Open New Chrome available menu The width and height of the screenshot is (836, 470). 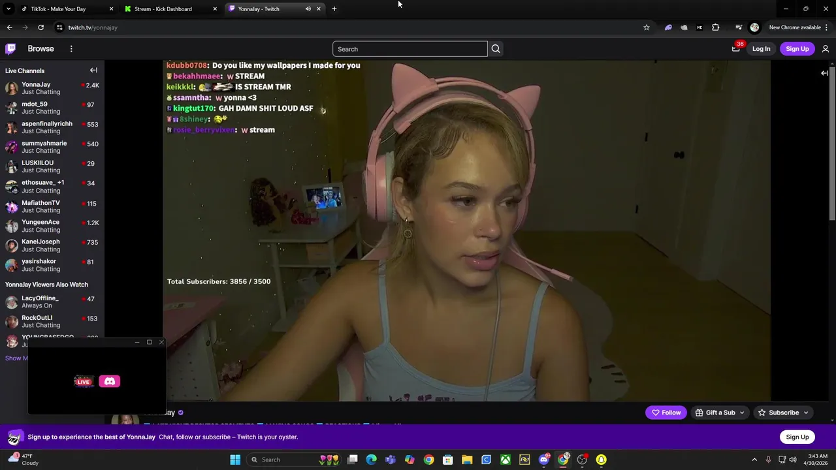799,27
